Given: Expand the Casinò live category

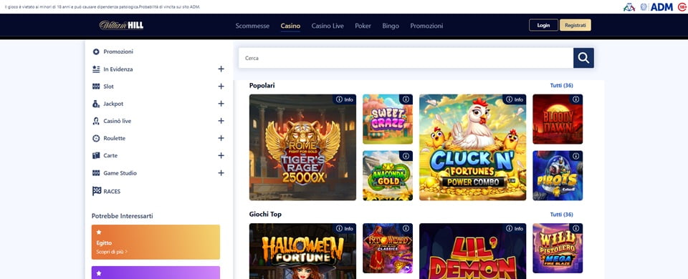Looking at the screenshot, I should click(221, 120).
